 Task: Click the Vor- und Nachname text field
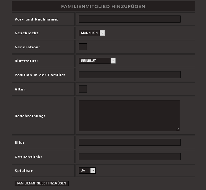coord(129,19)
